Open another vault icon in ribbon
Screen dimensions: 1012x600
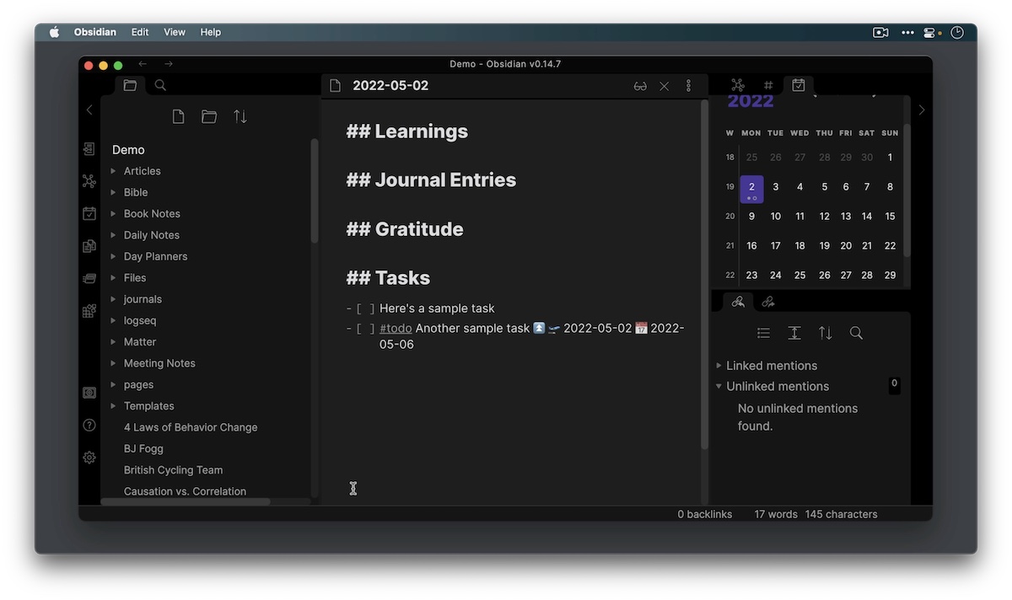[x=89, y=393]
